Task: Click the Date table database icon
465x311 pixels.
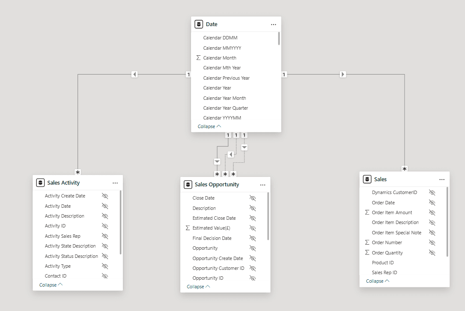Action: (x=199, y=24)
